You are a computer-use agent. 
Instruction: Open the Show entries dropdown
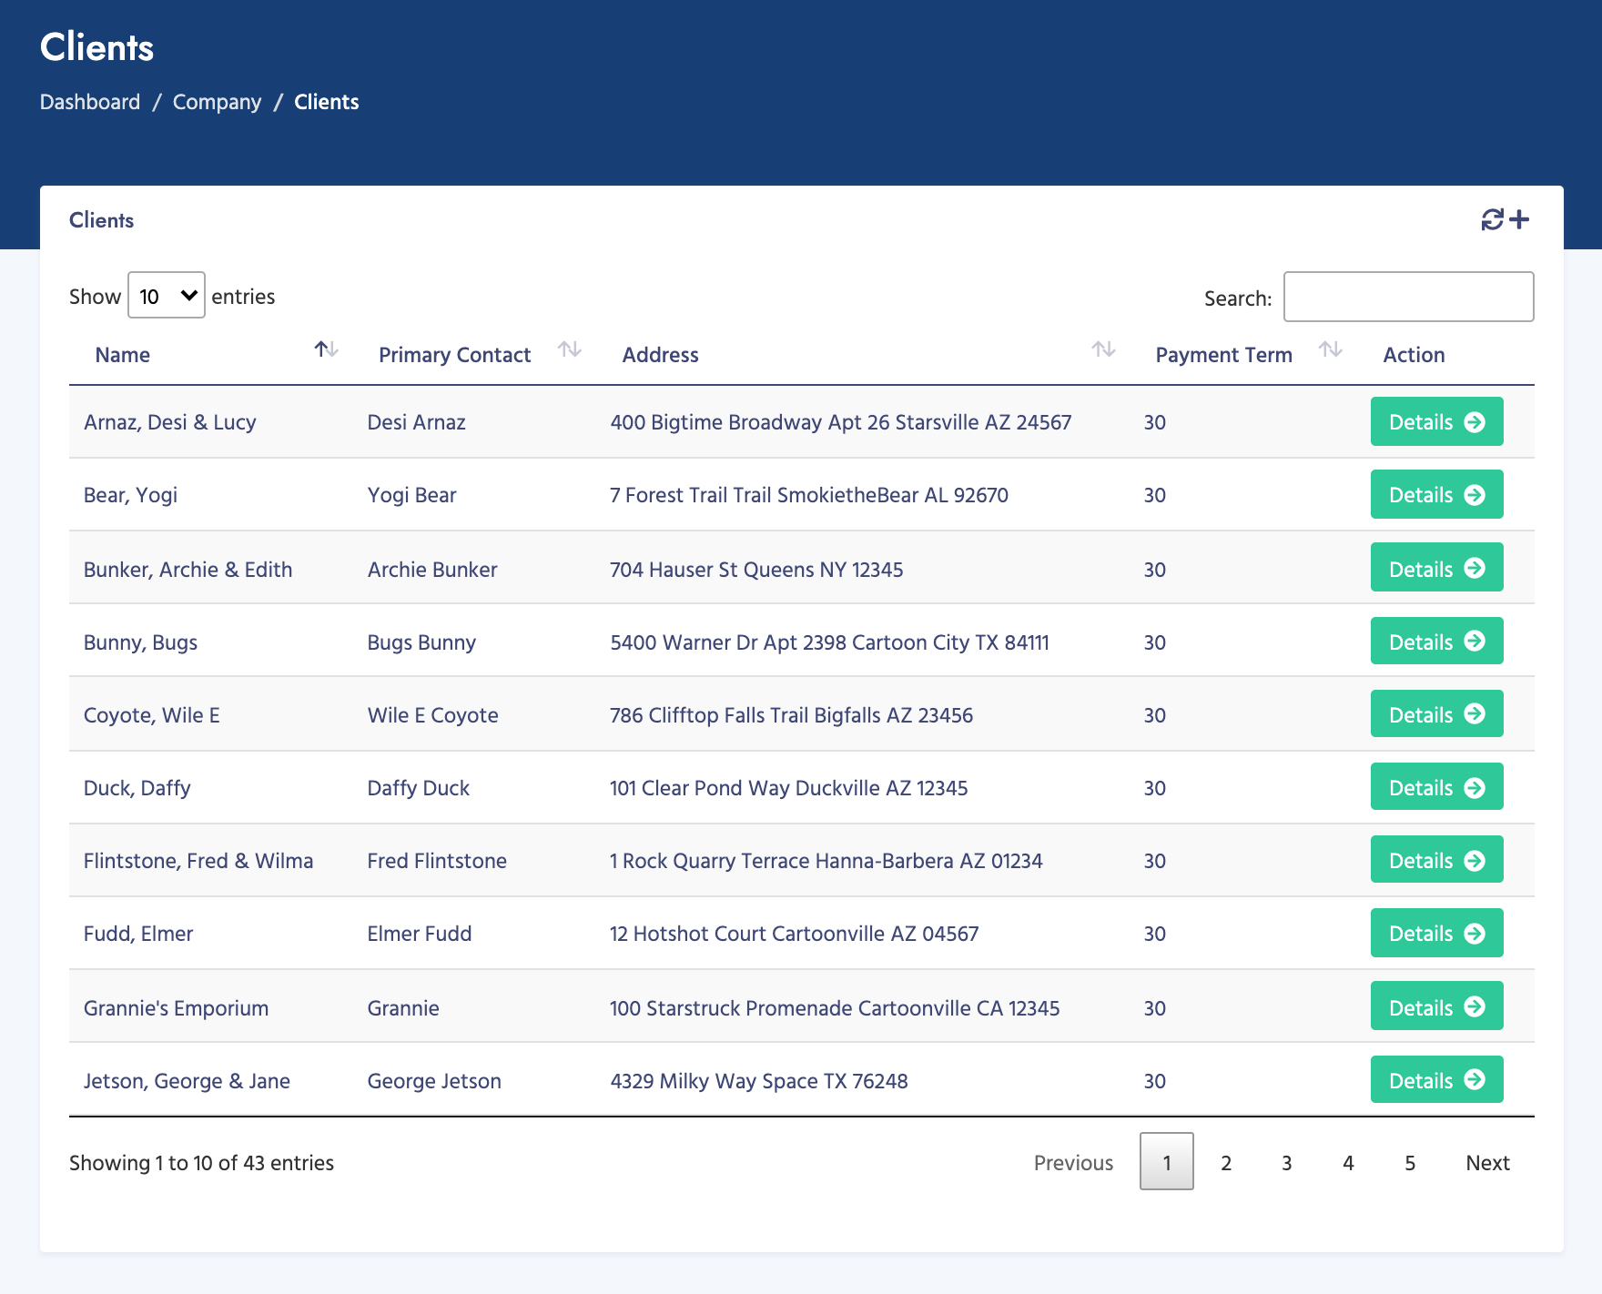(166, 296)
